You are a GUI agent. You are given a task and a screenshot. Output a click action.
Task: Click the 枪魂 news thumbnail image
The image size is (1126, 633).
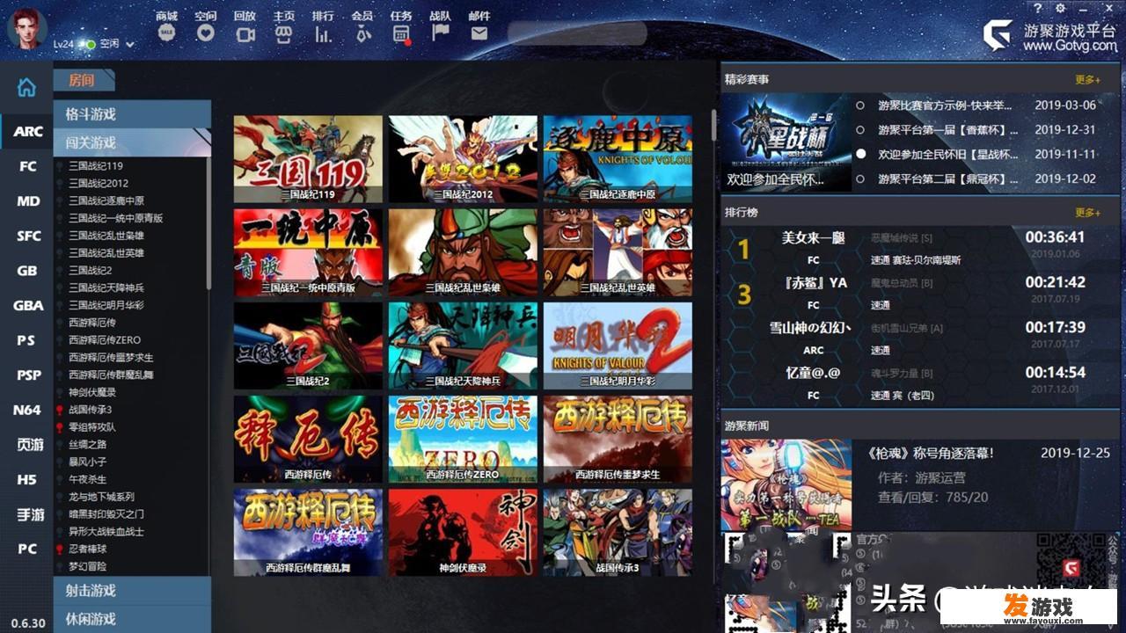[786, 485]
